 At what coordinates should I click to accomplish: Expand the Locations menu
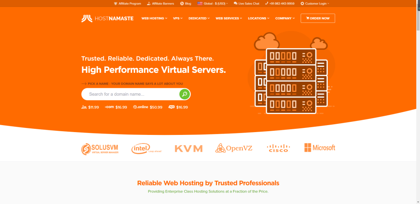258,18
